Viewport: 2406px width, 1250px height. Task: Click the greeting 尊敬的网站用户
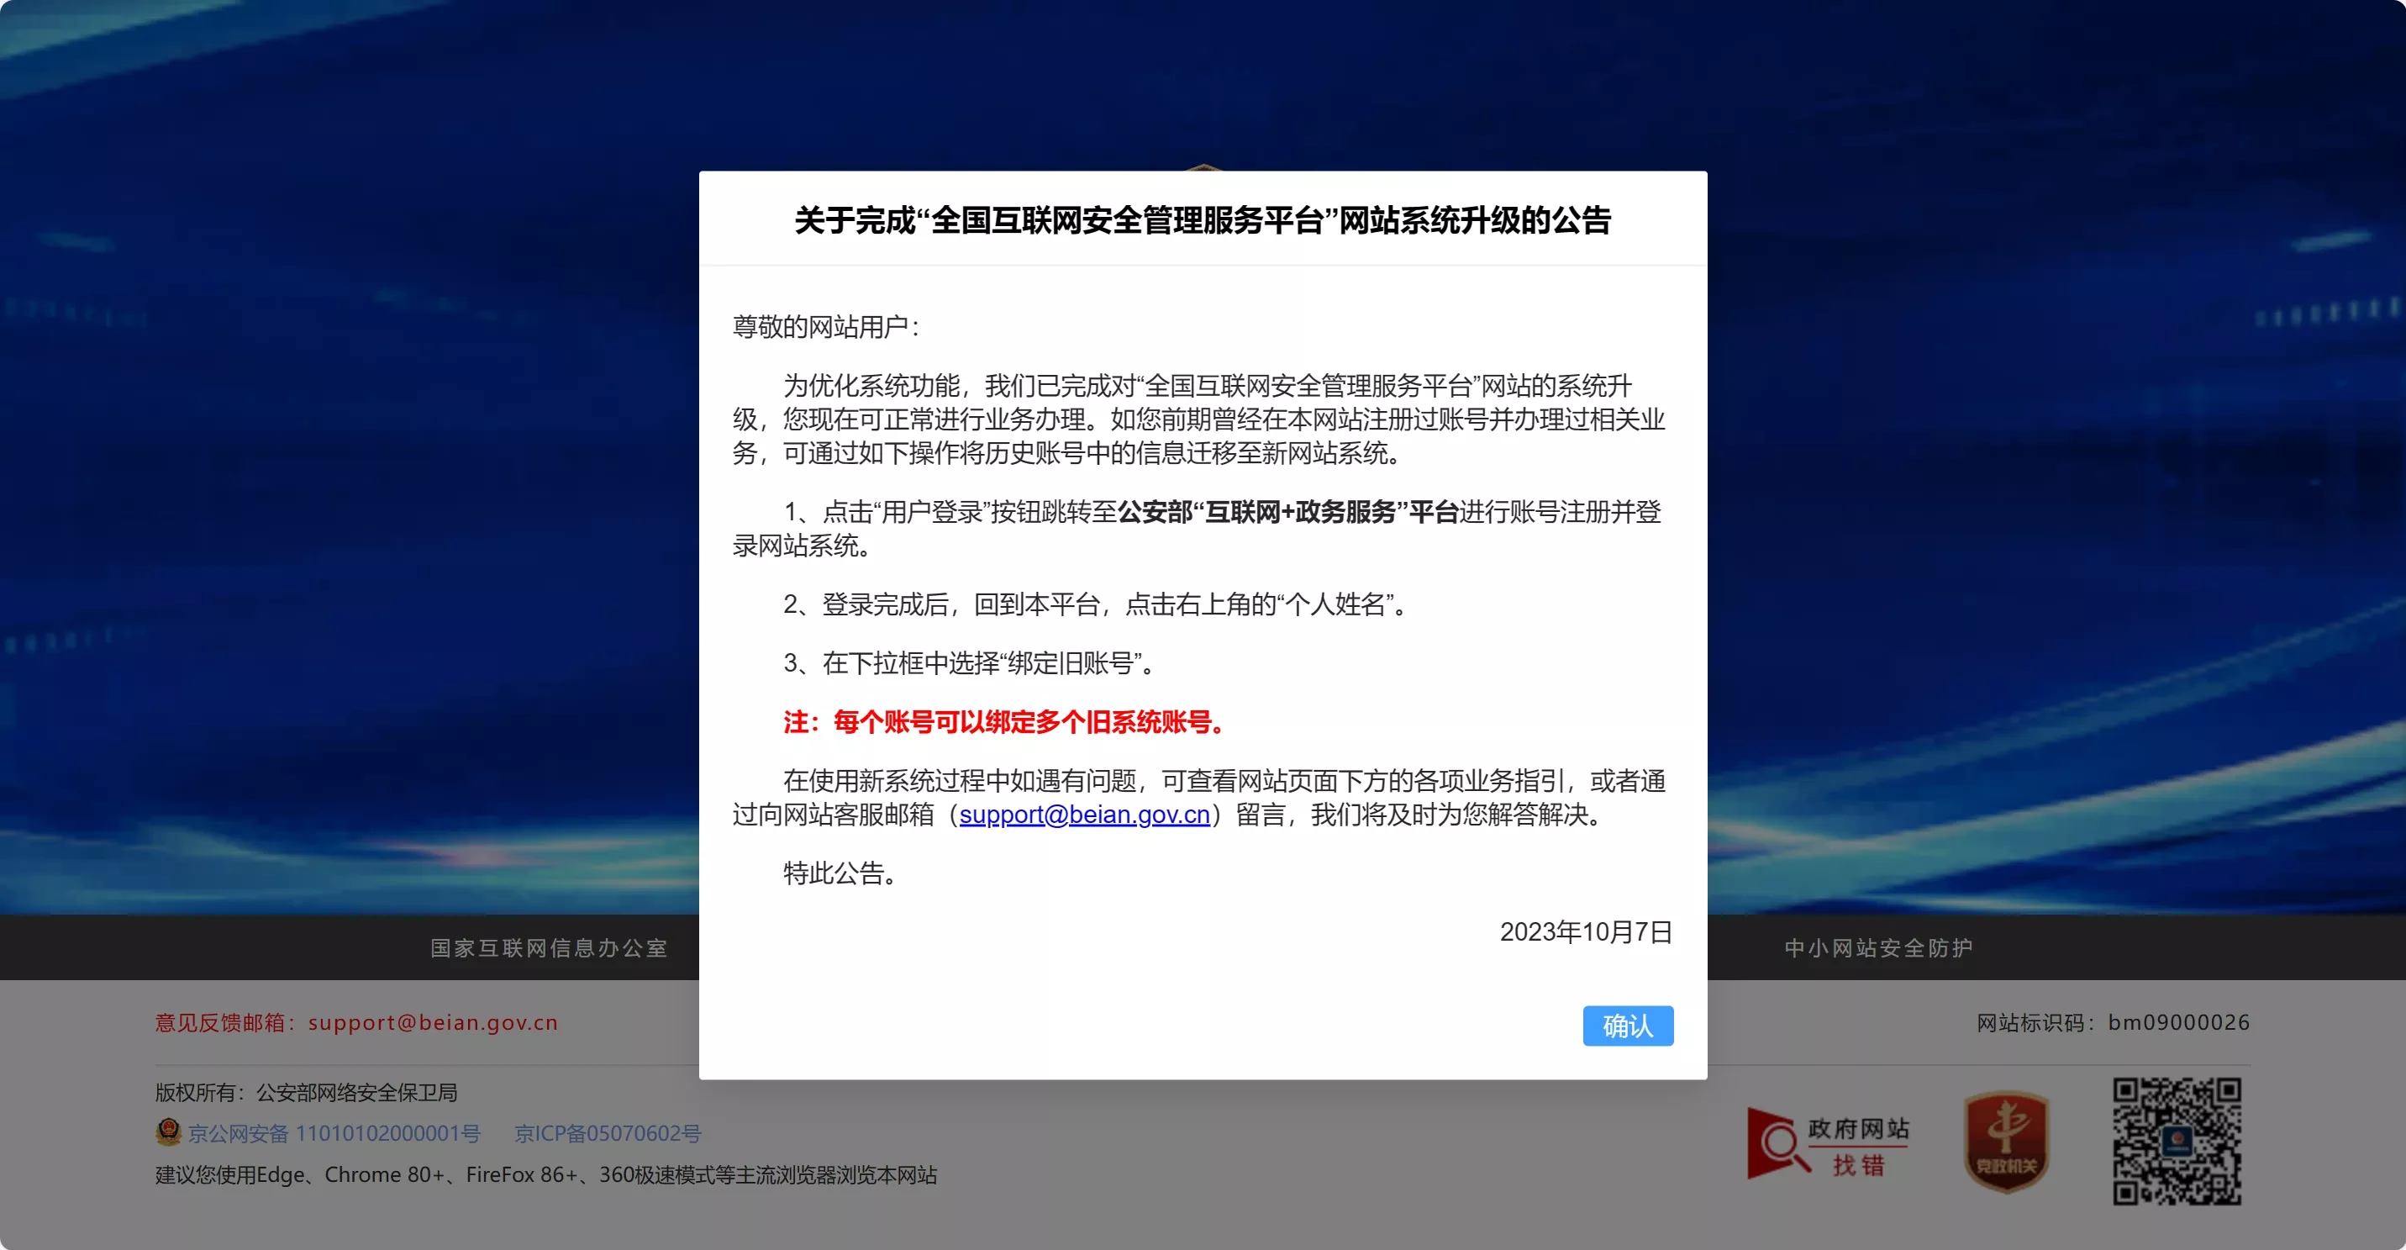[x=827, y=327]
